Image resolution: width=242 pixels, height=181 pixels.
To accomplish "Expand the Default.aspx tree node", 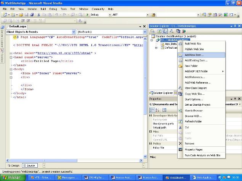I will point(156,48).
